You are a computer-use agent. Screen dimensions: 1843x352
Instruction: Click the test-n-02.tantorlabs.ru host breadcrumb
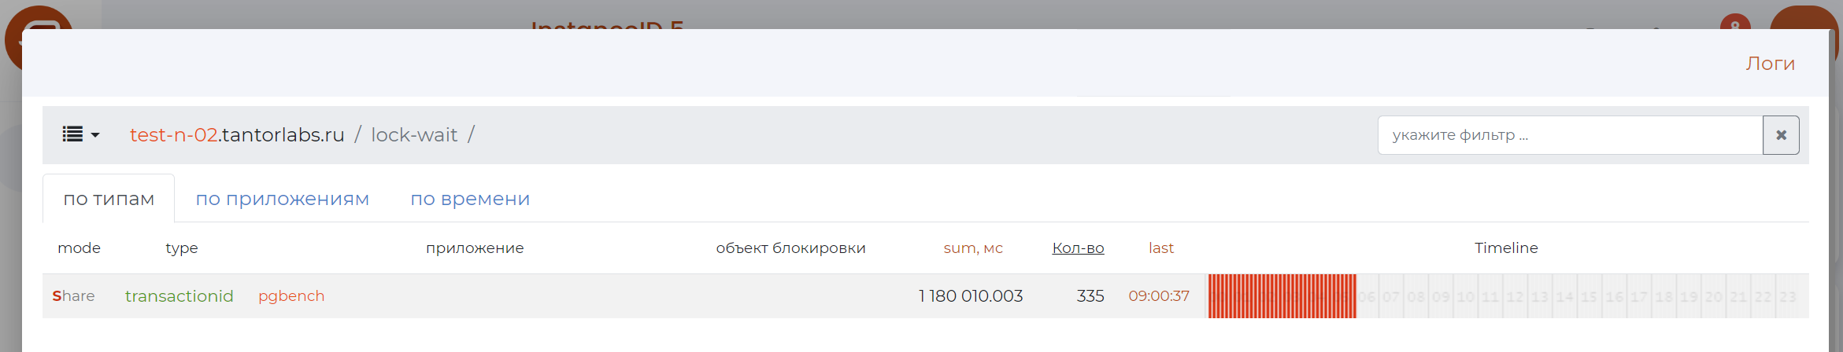(237, 135)
